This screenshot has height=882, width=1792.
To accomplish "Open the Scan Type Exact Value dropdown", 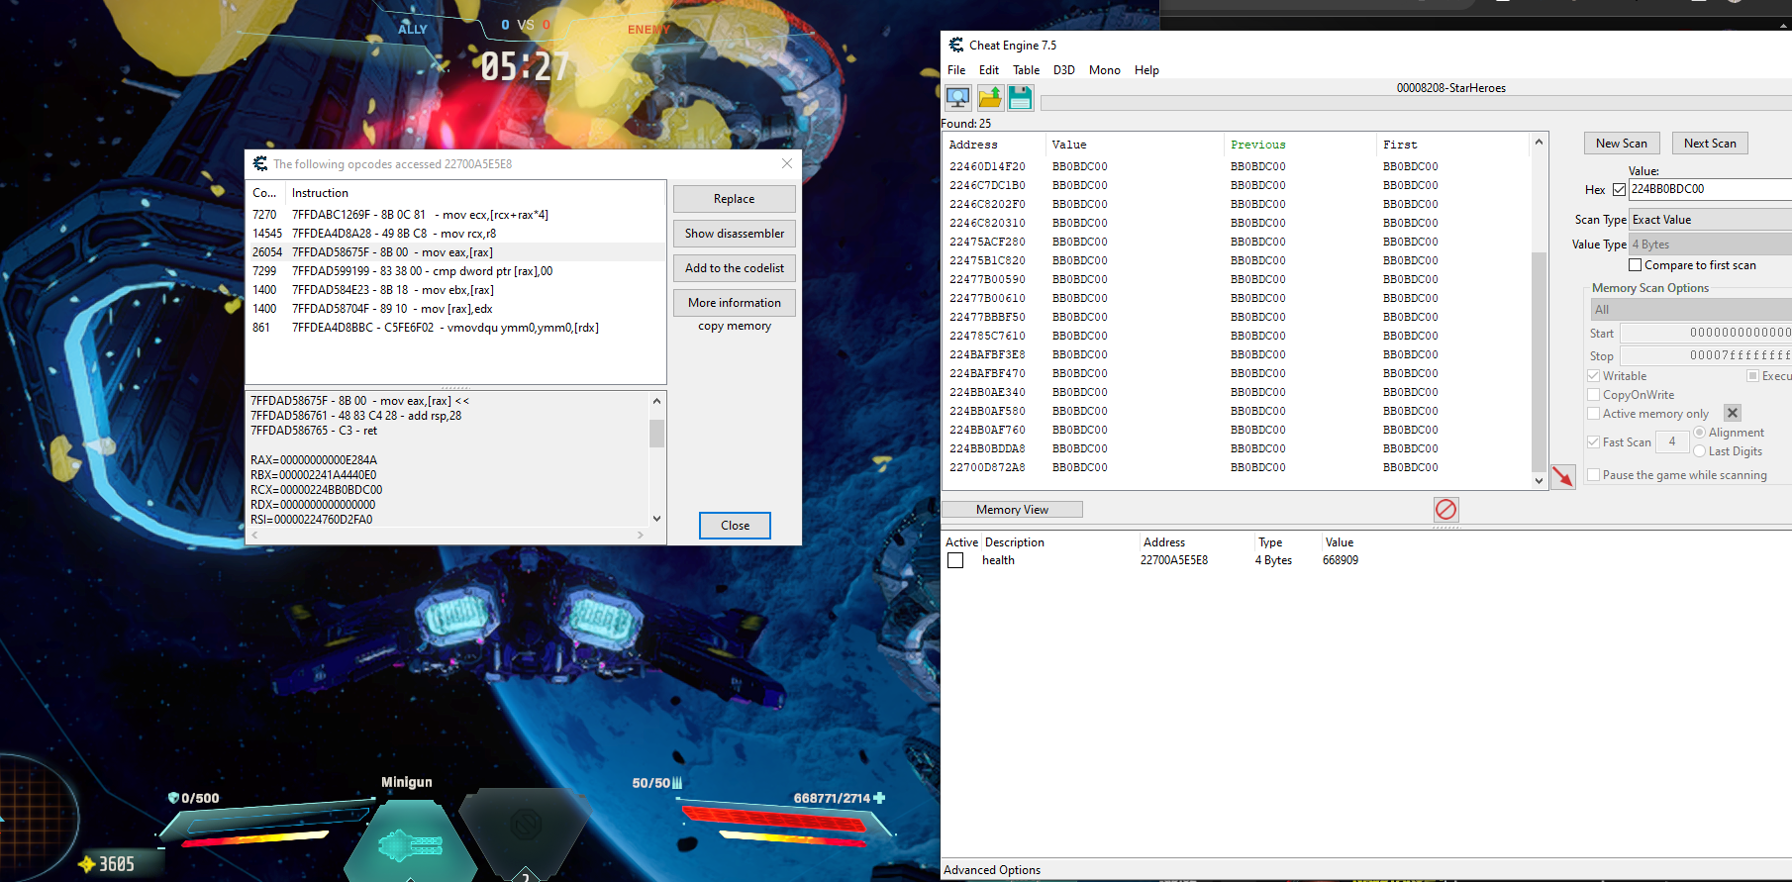I will tap(1710, 220).
